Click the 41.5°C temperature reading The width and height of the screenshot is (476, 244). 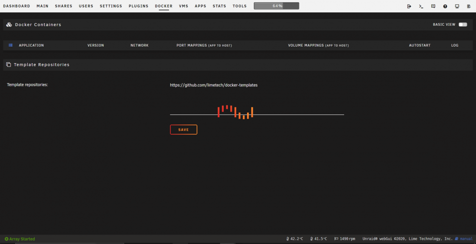click(x=320, y=239)
